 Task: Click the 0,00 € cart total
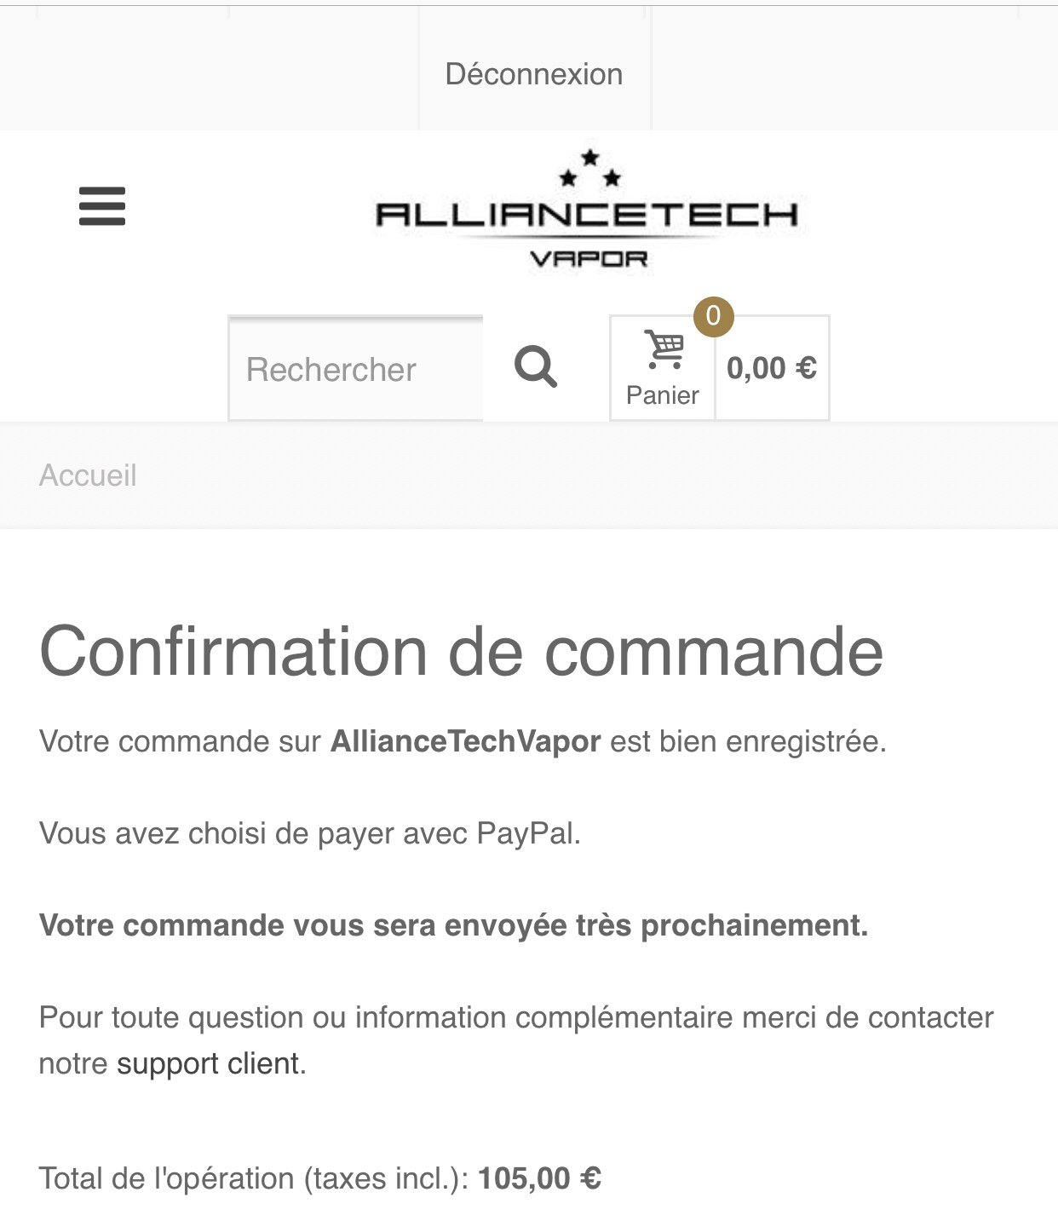(772, 368)
